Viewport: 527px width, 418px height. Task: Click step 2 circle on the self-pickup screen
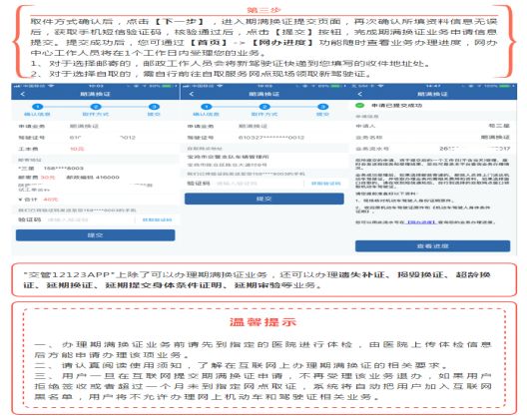(264, 107)
